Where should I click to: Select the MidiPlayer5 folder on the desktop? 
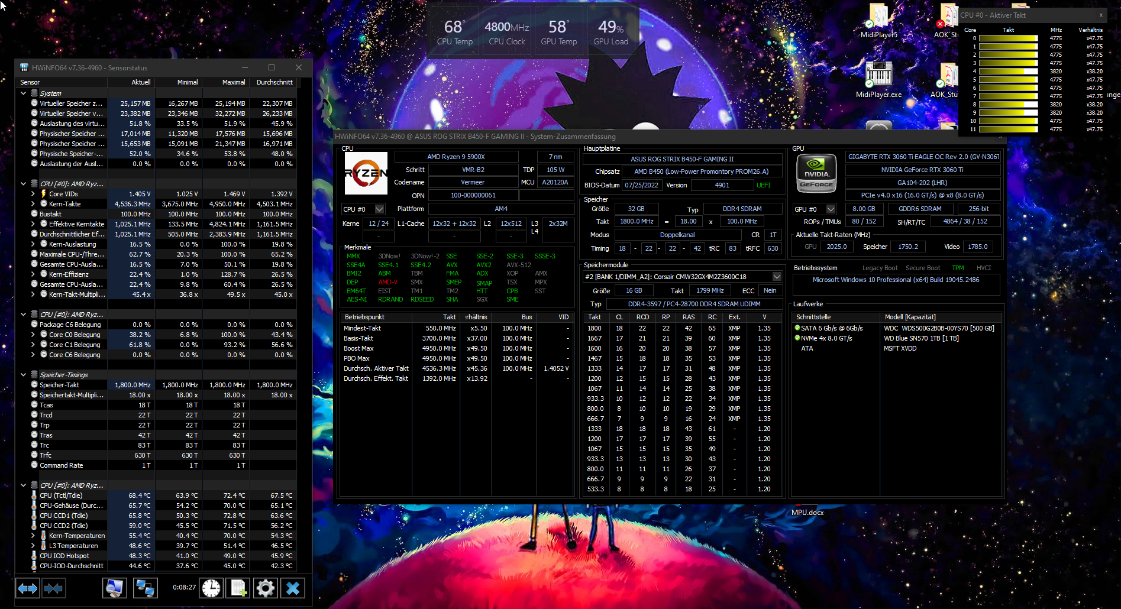pos(878,17)
